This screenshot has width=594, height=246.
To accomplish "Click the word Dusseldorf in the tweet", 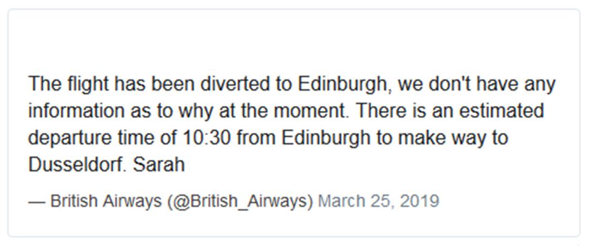I will point(77,165).
